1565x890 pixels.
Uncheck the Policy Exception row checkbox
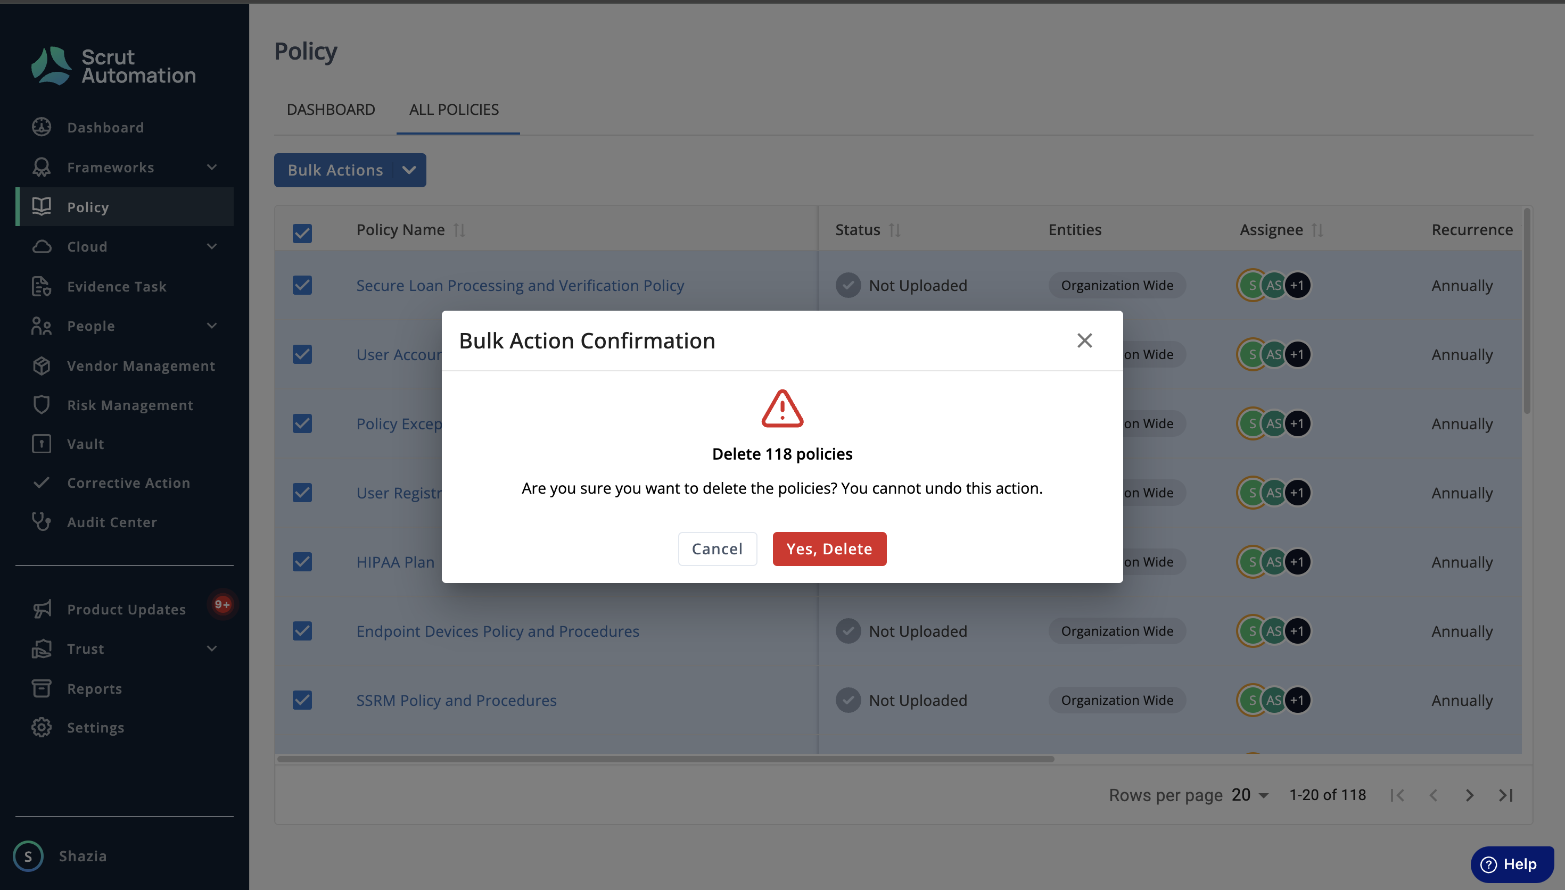pos(302,423)
